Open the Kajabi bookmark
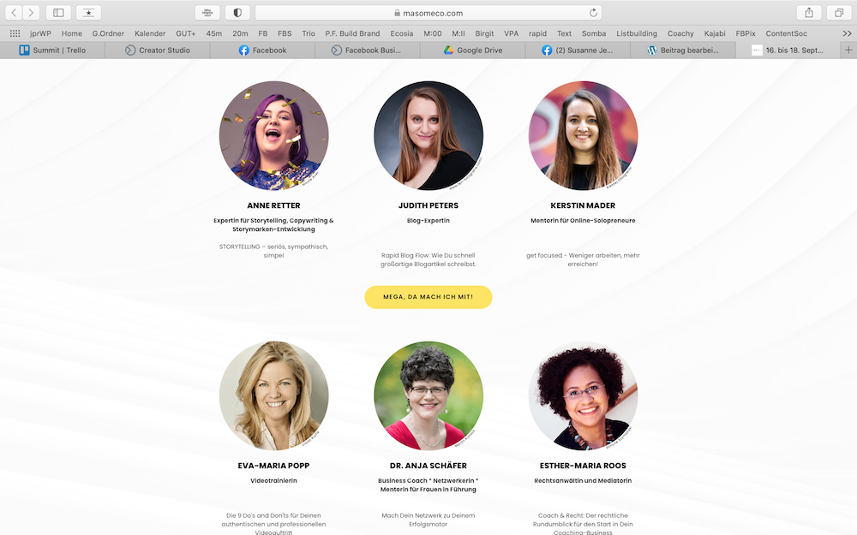Screen dimensions: 857x535 point(715,33)
